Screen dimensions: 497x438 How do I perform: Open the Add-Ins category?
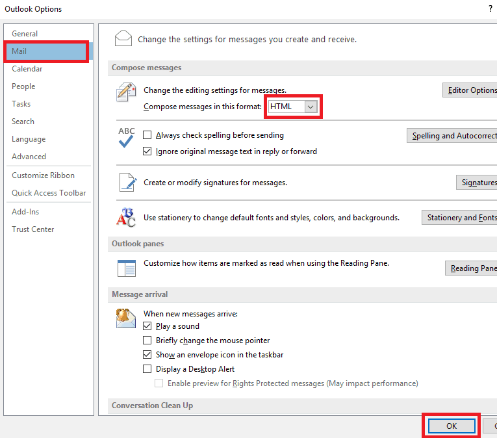point(49,212)
